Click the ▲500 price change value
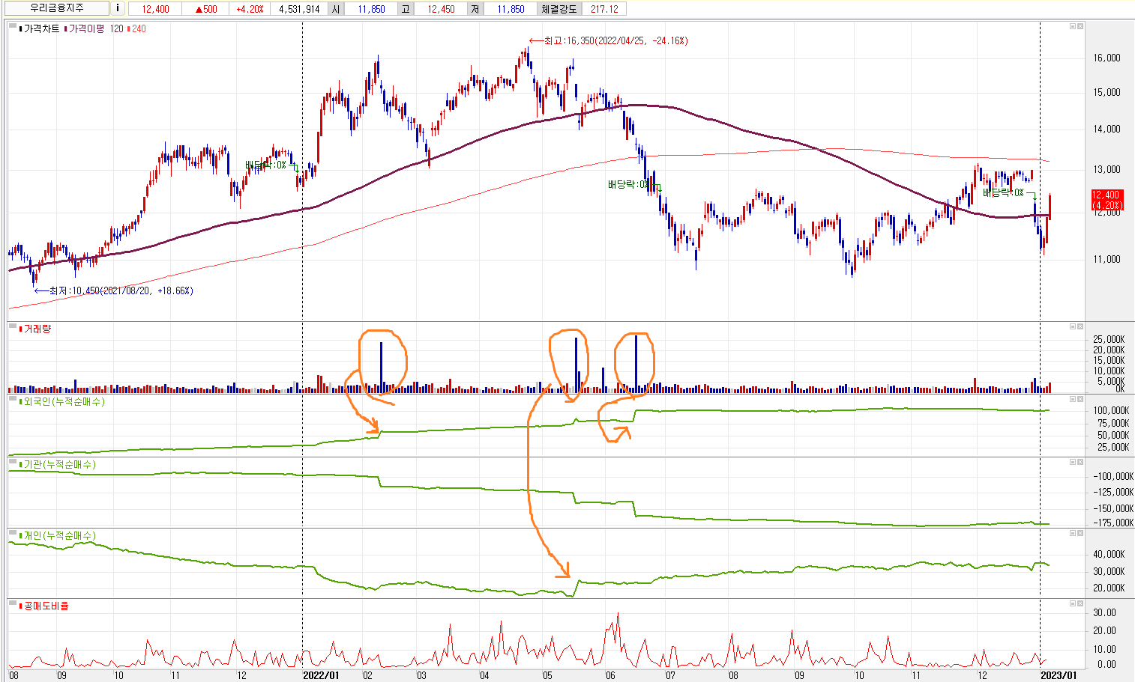Viewport: 1135px width, 682px height. point(205,9)
